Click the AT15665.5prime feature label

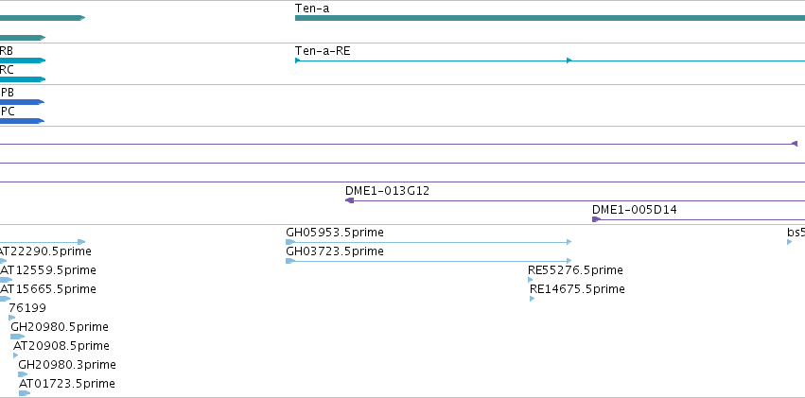(x=47, y=289)
